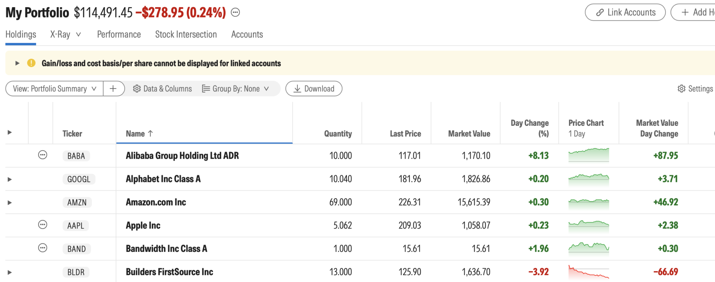Click the Alibaba 1 Day price chart
This screenshot has height=282, width=715.
coord(589,155)
